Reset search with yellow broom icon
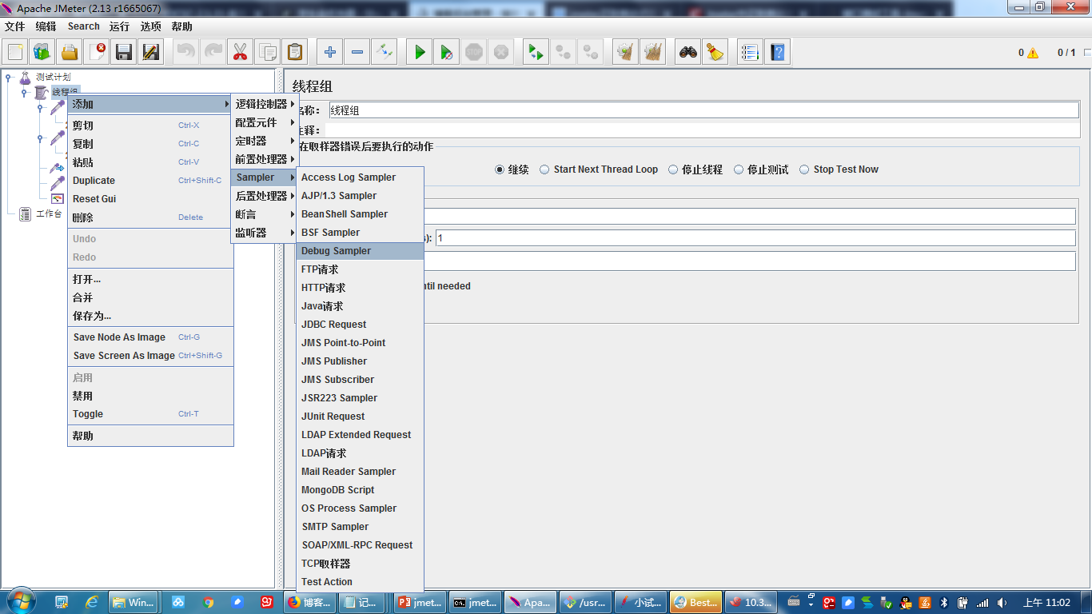The height and width of the screenshot is (614, 1092). 715,52
